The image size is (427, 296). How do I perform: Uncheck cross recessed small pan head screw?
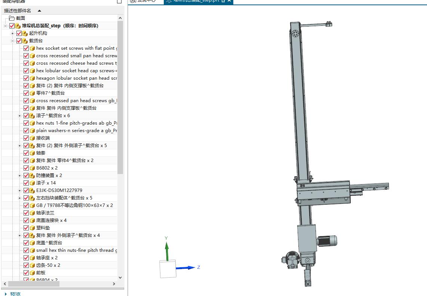tap(26, 56)
